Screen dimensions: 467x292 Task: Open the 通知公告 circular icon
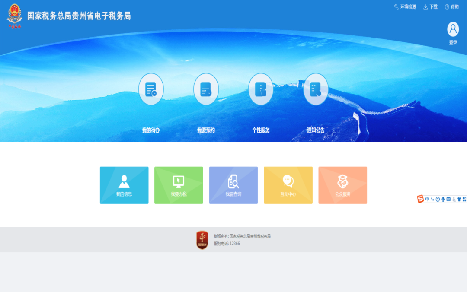tap(316, 89)
